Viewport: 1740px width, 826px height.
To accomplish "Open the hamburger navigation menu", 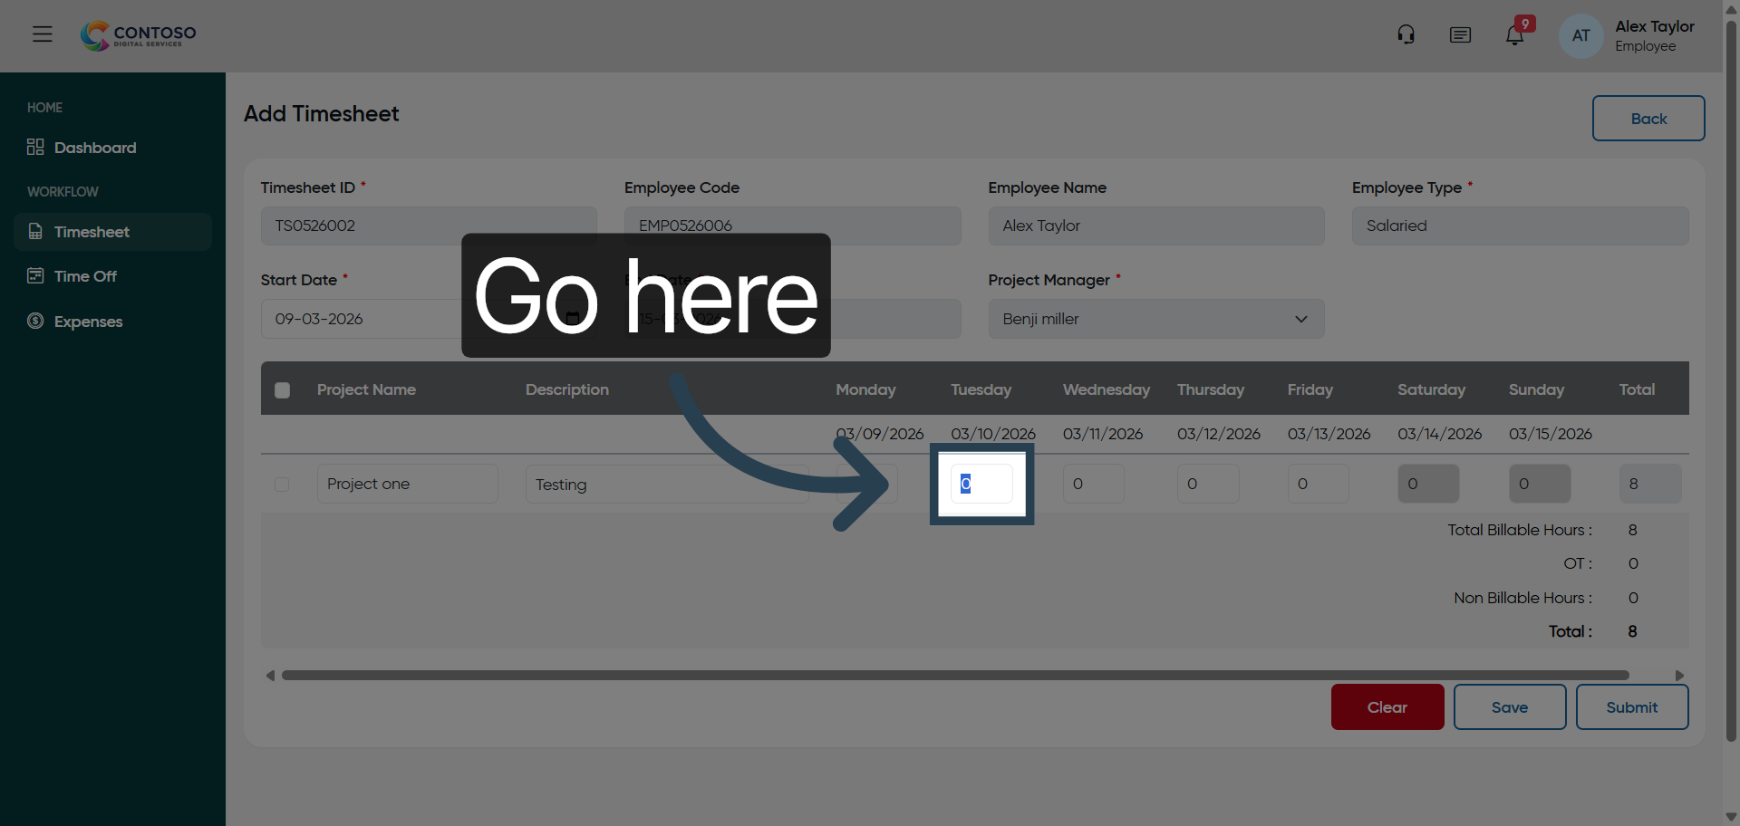I will 43,34.
